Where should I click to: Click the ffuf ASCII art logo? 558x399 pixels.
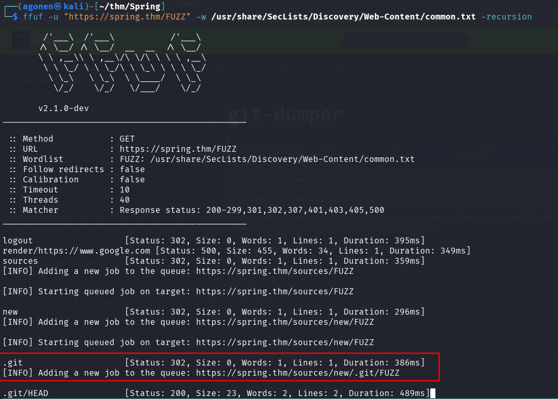coord(122,62)
